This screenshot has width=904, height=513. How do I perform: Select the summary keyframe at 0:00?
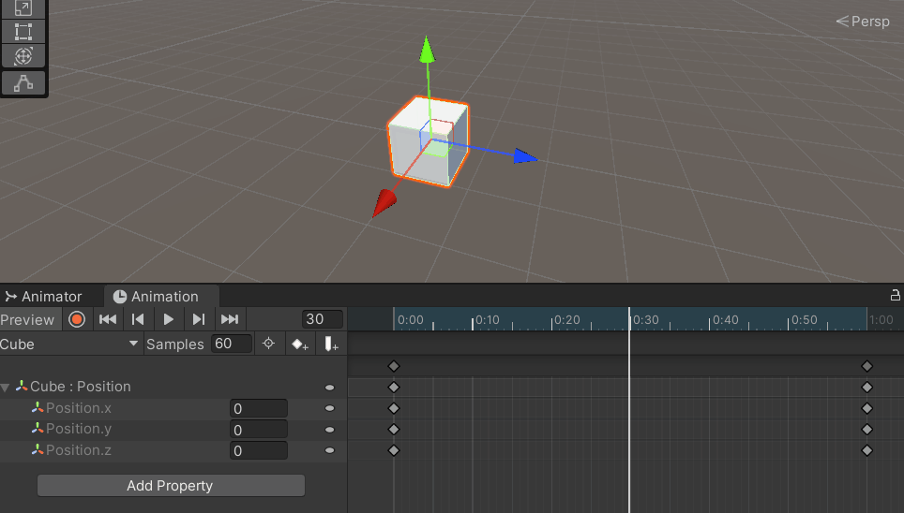click(x=394, y=366)
